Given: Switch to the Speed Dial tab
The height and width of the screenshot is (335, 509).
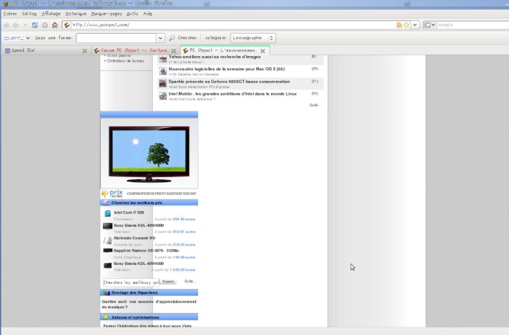Looking at the screenshot, I should (x=41, y=51).
